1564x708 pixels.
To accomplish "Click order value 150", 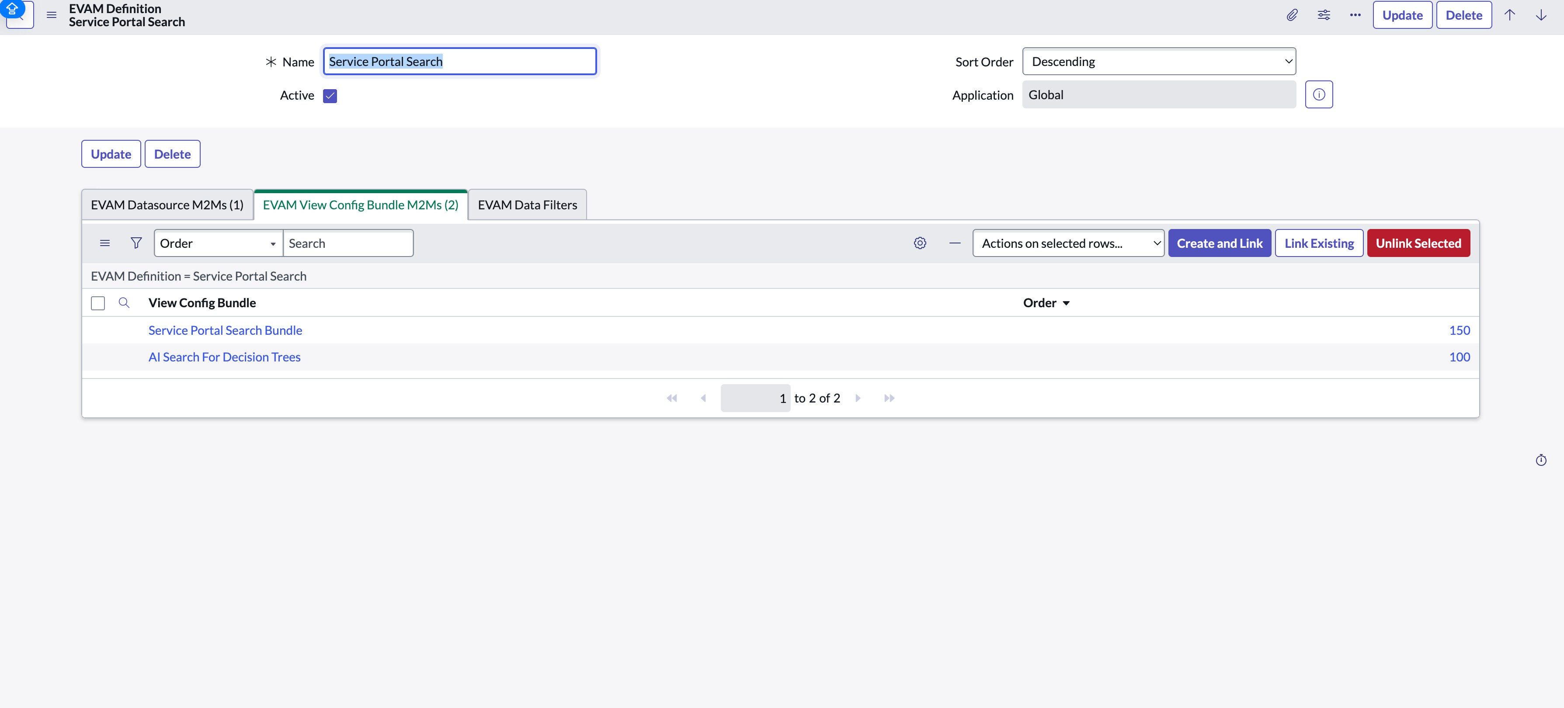I will [x=1459, y=330].
